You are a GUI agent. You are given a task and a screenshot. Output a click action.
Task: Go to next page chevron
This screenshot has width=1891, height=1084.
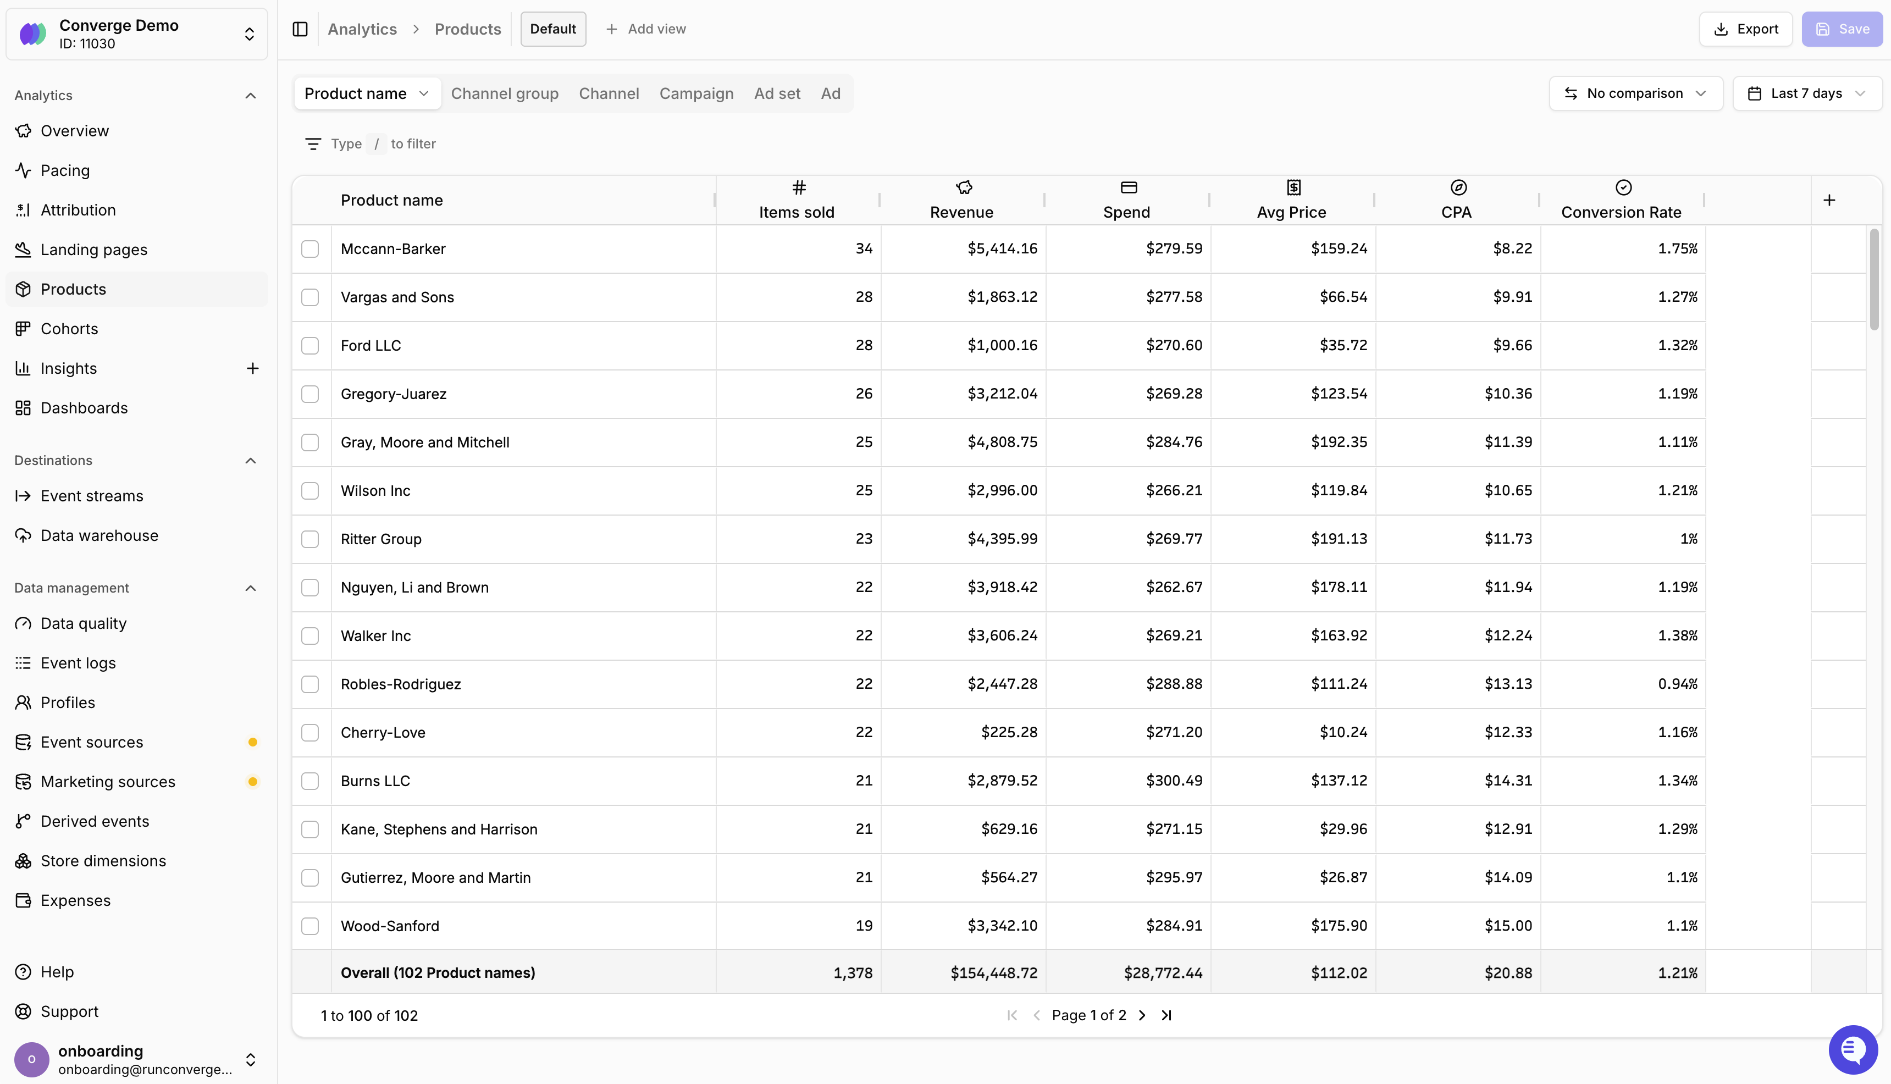pyautogui.click(x=1142, y=1015)
